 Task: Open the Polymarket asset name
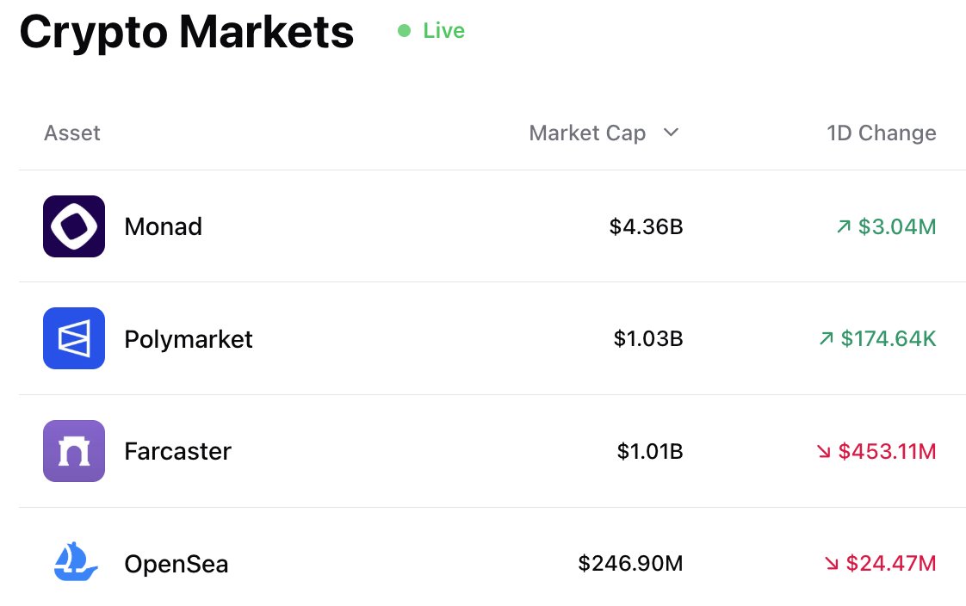point(189,339)
